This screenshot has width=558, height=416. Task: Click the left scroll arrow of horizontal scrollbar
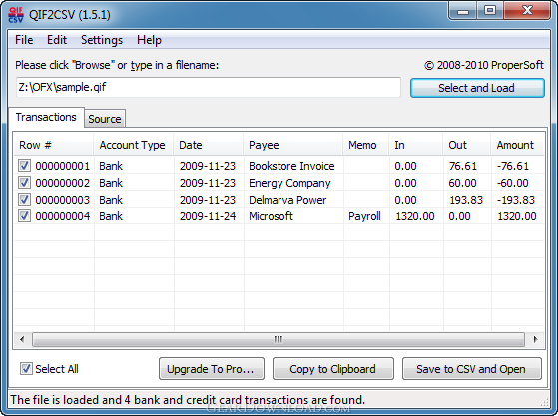point(22,339)
